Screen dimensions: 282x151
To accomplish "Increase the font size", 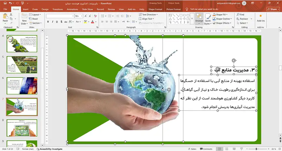I will tap(86, 16).
